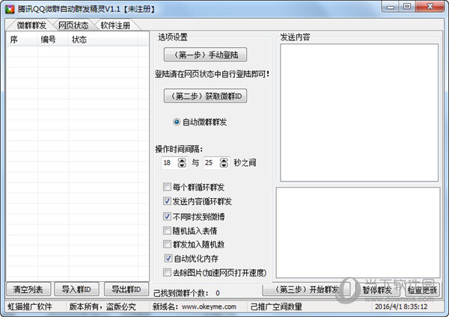
Task: Open the 网页状态 tab
Action: 73,25
